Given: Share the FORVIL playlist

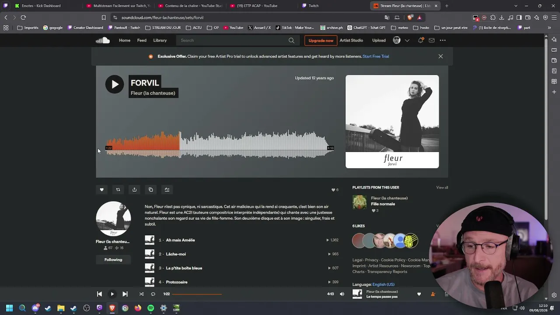Looking at the screenshot, I should (134, 189).
